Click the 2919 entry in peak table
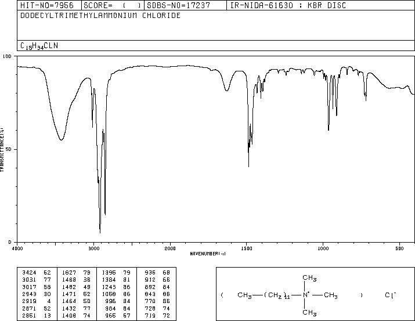The width and height of the screenshot is (415, 321). pyautogui.click(x=30, y=301)
